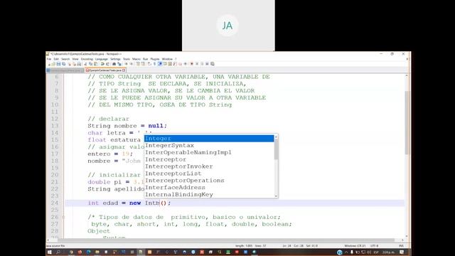Open the Settings menu
455x256 pixels.
115,59
